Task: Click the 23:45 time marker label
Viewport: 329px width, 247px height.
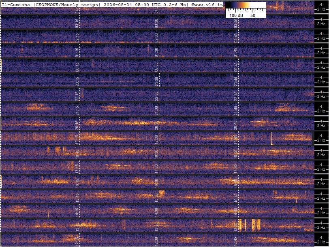Action: (236, 81)
